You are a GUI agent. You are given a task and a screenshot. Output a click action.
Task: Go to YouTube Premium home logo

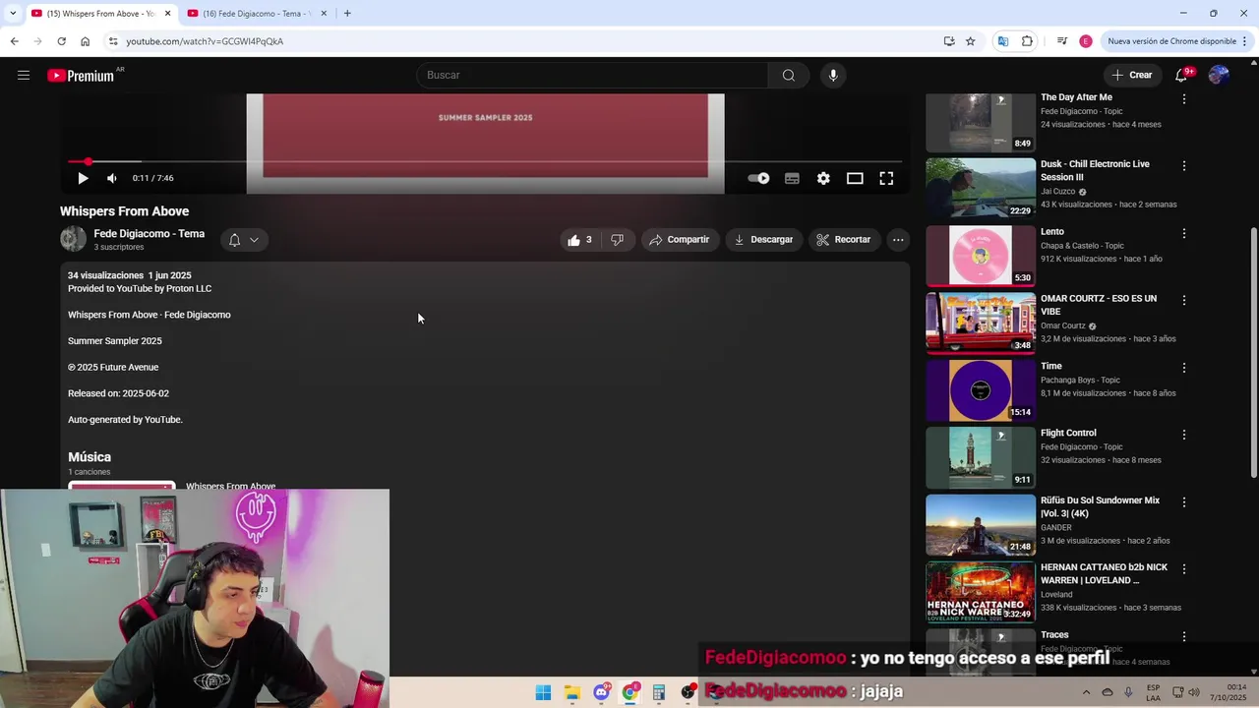[83, 76]
